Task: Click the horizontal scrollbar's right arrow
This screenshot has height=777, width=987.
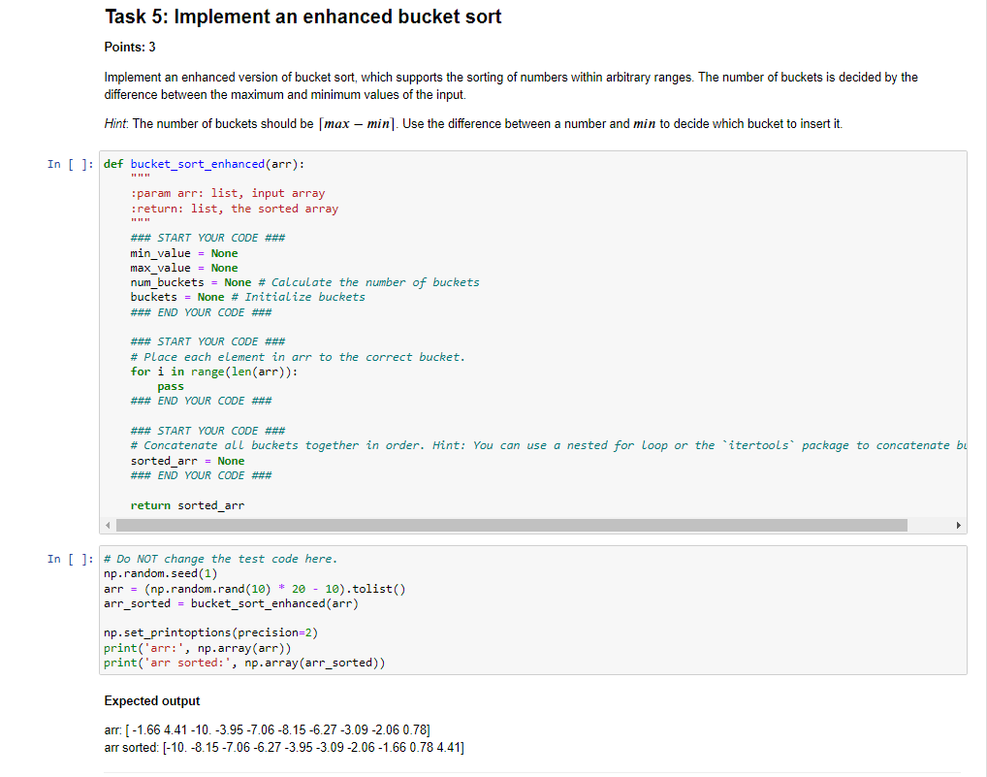Action: tap(959, 524)
